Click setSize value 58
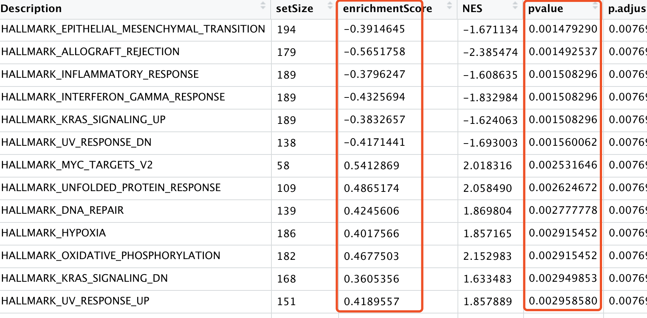This screenshot has height=318, width=647. point(283,165)
